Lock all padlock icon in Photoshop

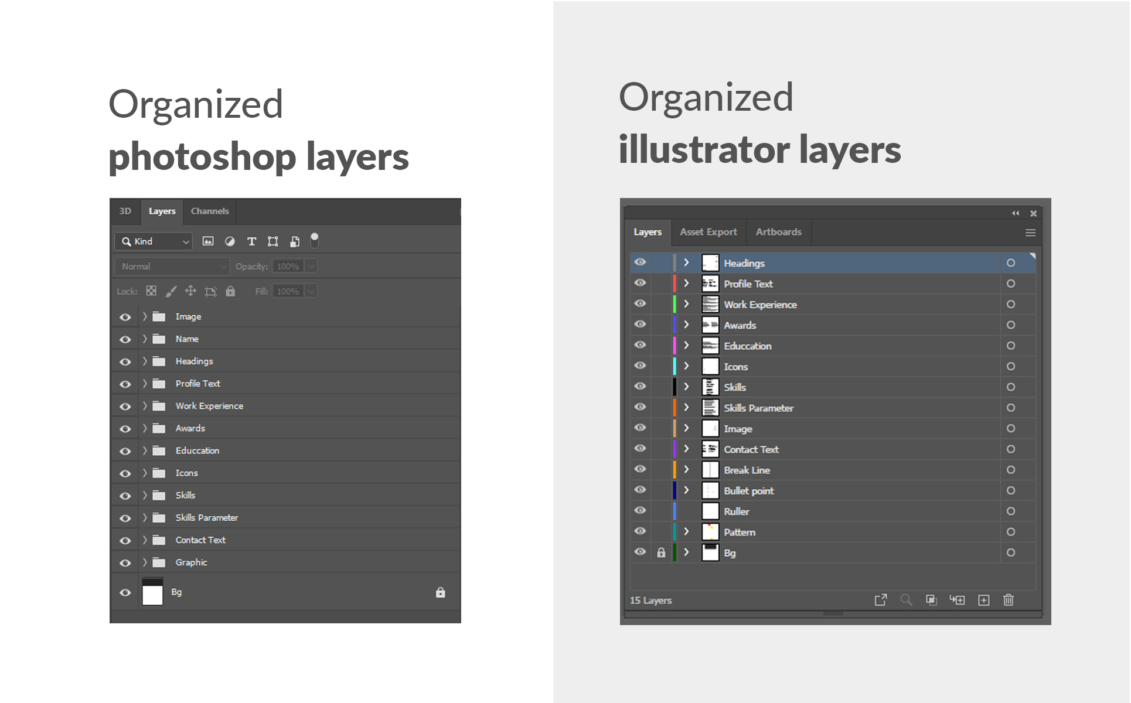coord(230,291)
